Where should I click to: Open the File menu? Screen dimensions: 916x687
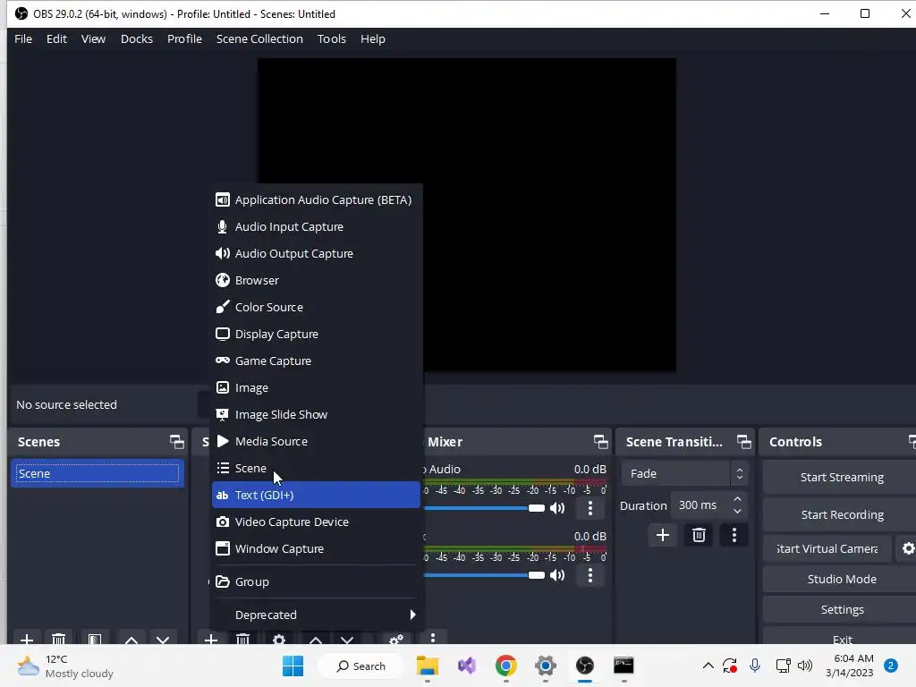[x=23, y=39]
